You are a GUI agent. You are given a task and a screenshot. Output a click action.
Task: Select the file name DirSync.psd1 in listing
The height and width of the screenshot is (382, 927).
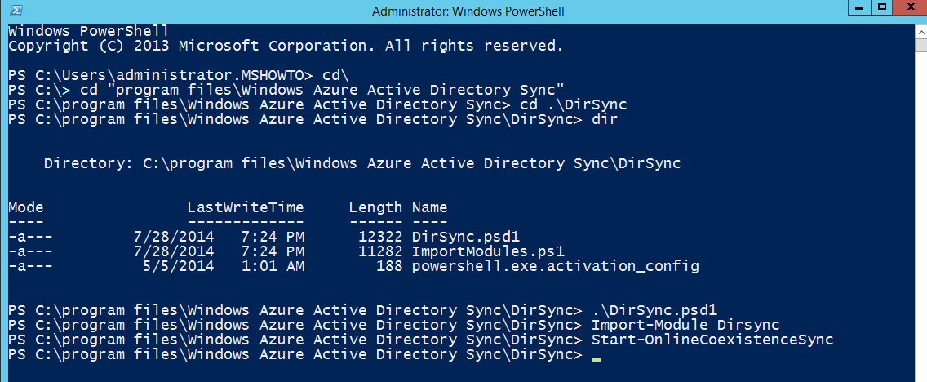[466, 238]
